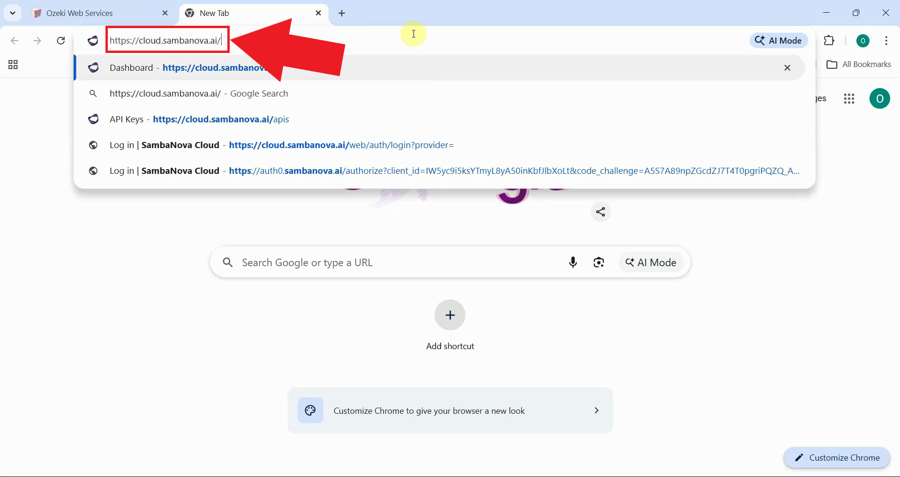The image size is (900, 477).
Task: Enable AI Mode in the omnibox
Action: coord(778,40)
